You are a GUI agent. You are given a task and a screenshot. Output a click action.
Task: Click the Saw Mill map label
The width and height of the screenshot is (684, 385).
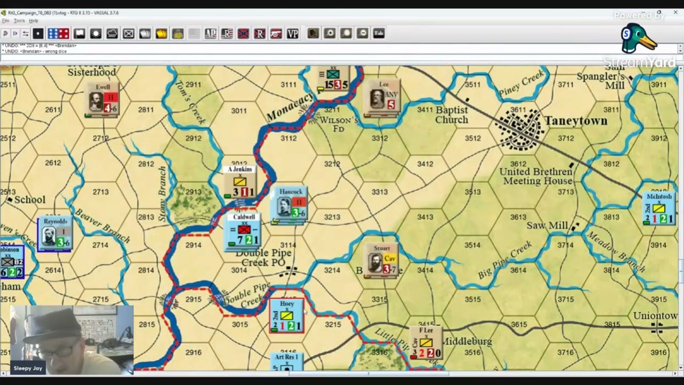point(547,226)
